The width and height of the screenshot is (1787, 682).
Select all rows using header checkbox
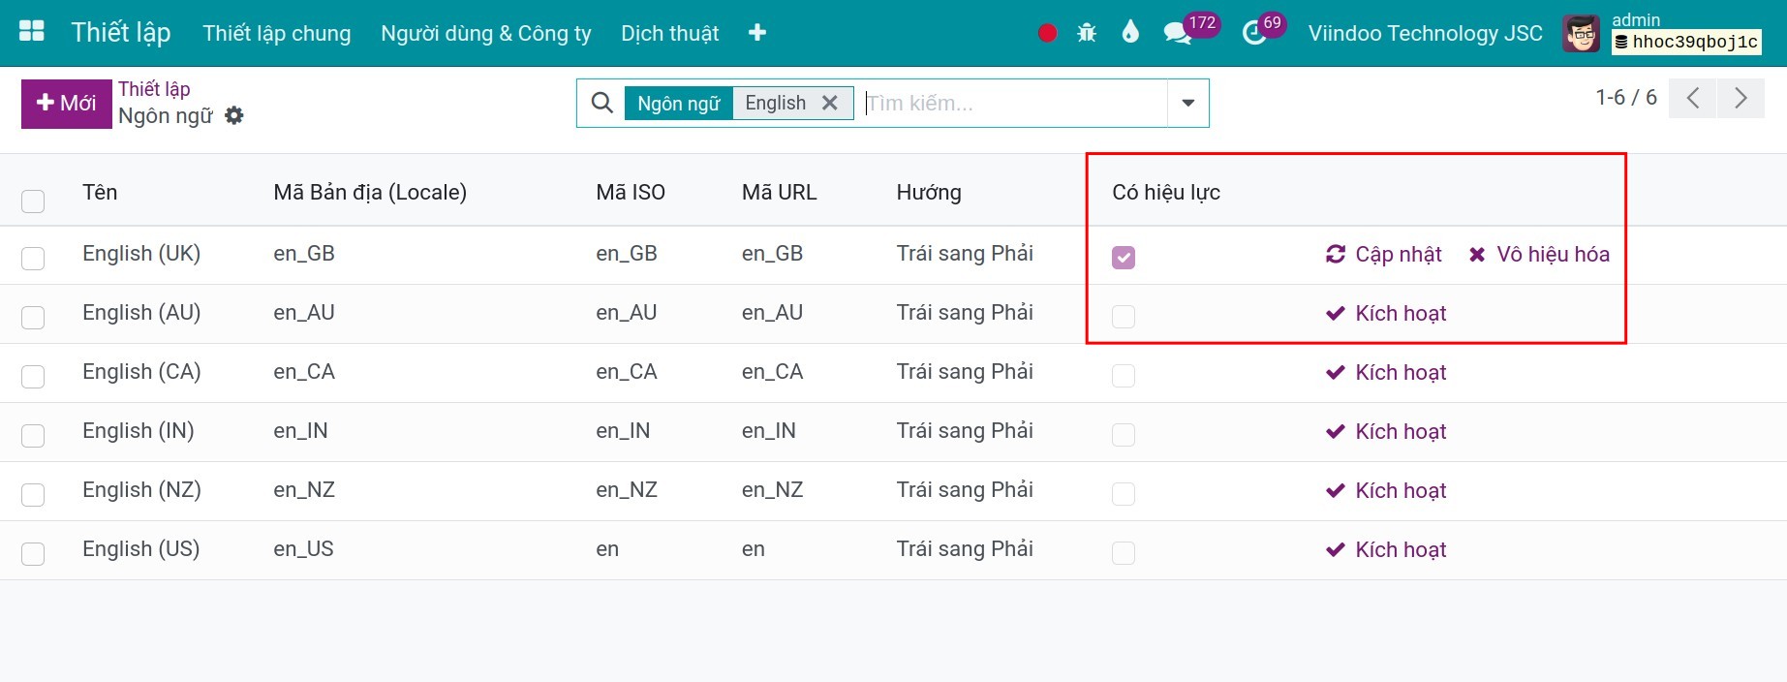pyautogui.click(x=33, y=201)
